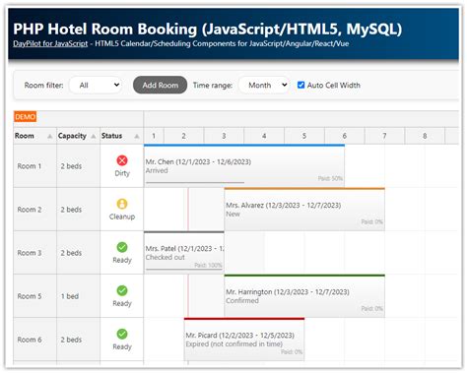Sort by Capacity column arrow

click(94, 136)
